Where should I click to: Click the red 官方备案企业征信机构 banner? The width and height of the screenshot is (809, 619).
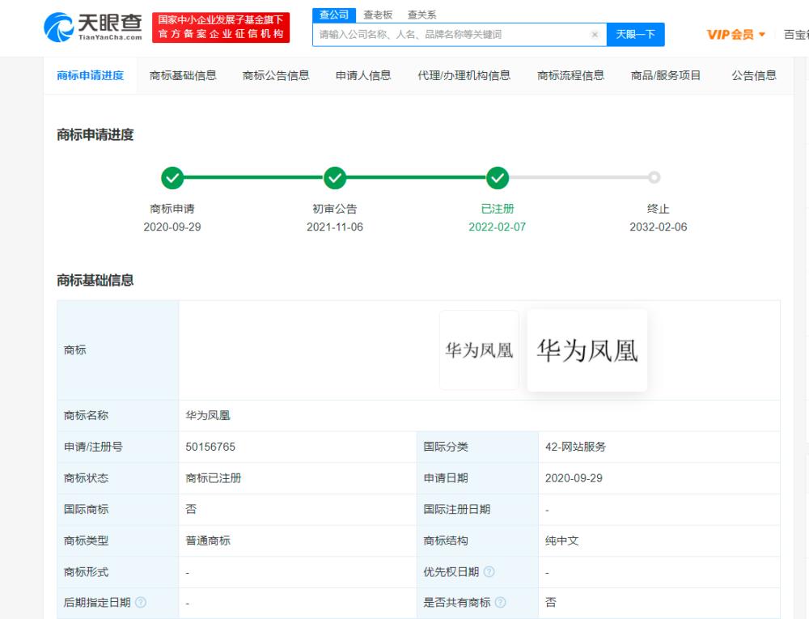(221, 28)
